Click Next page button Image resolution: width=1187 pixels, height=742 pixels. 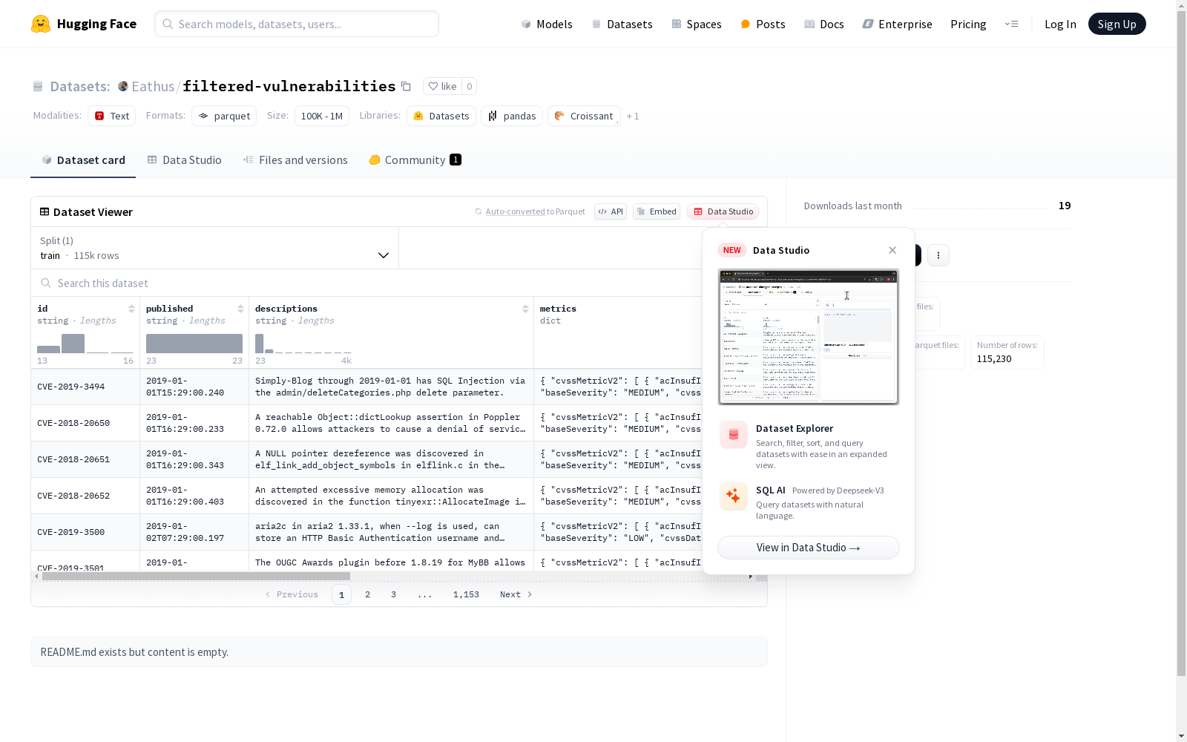pos(516,594)
